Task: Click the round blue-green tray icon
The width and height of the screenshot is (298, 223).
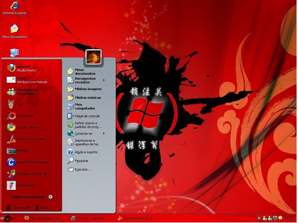Action: pos(275,218)
